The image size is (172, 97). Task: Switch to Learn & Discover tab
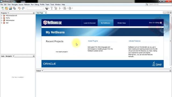(x=90, y=23)
